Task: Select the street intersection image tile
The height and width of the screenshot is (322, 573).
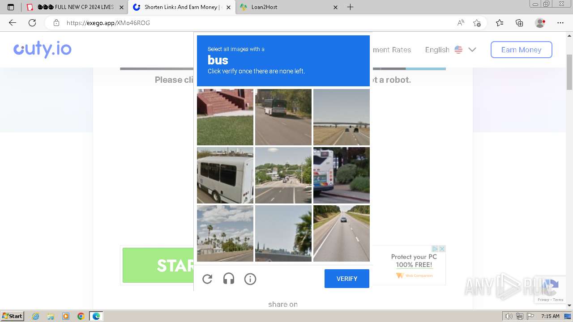Action: 283,175
